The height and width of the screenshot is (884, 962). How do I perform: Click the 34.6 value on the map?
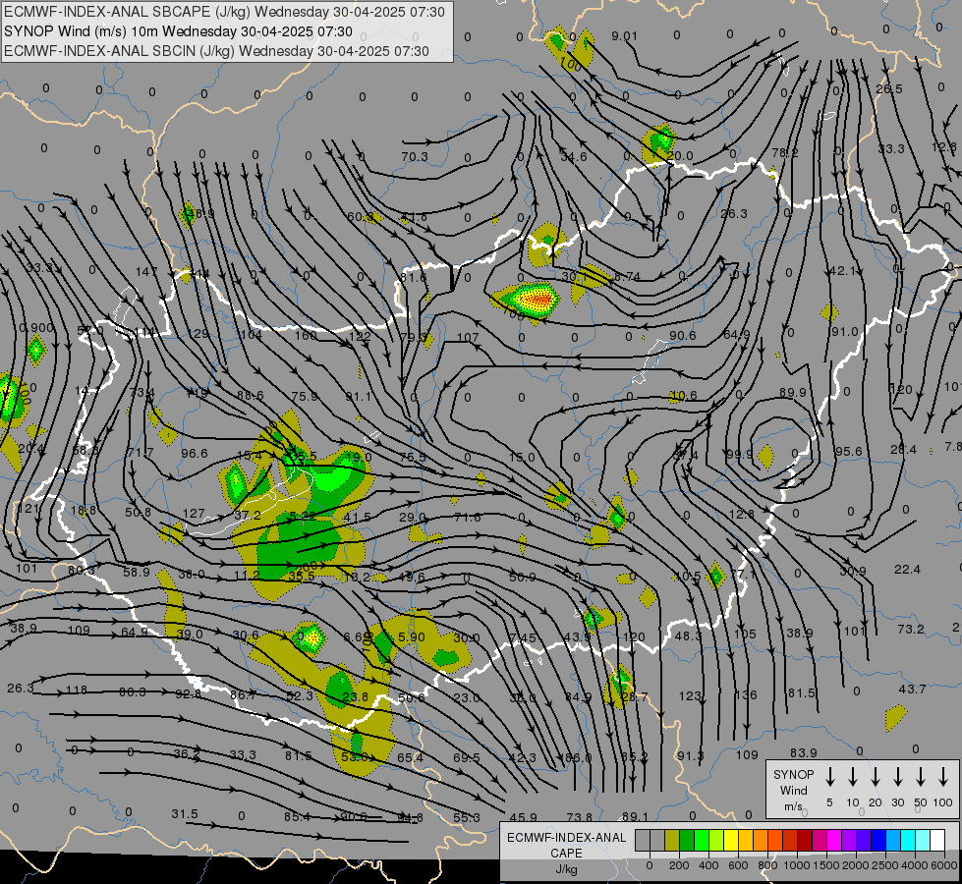click(x=574, y=157)
